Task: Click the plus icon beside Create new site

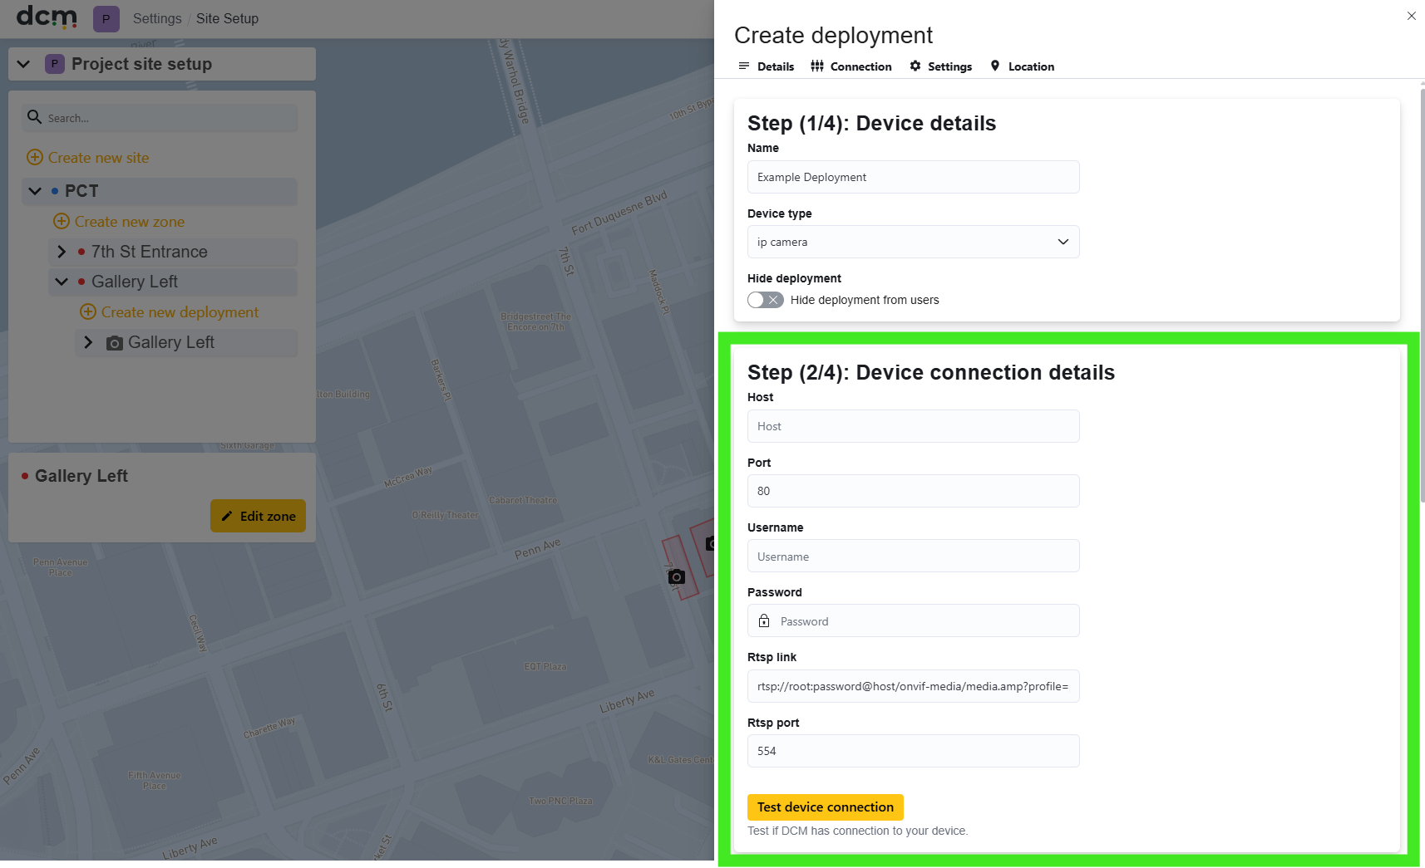Action: (35, 157)
